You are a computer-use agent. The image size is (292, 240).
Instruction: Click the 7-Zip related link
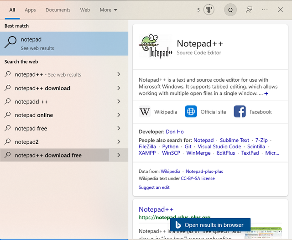click(261, 140)
